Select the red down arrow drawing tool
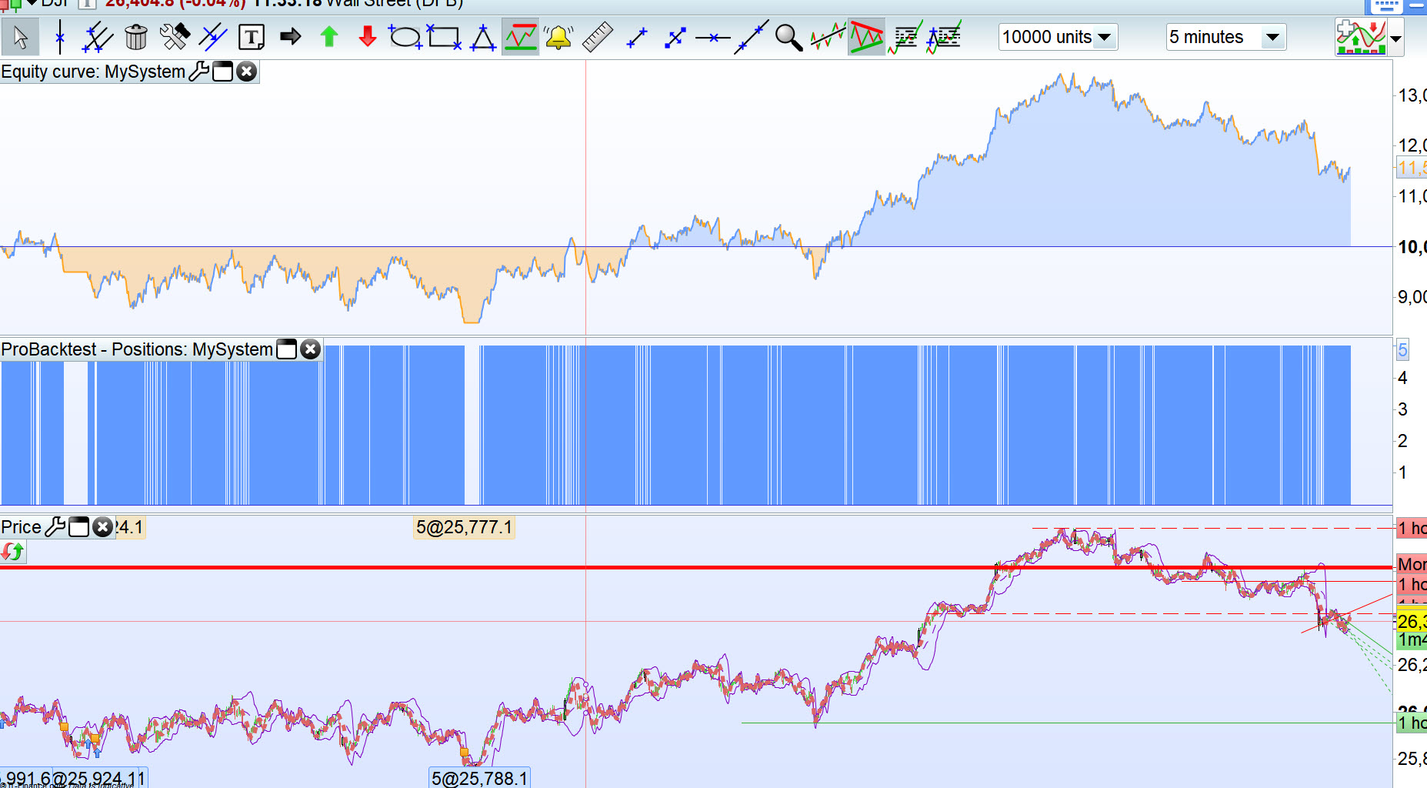This screenshot has height=788, width=1427. [368, 36]
